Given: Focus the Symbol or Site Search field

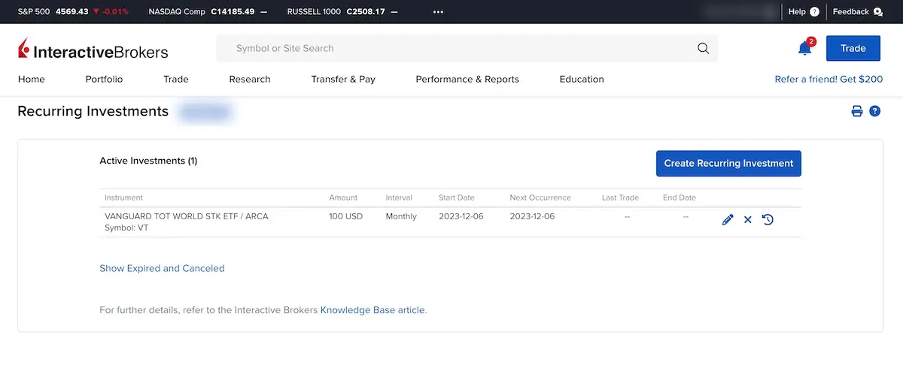Looking at the screenshot, I should (x=467, y=48).
